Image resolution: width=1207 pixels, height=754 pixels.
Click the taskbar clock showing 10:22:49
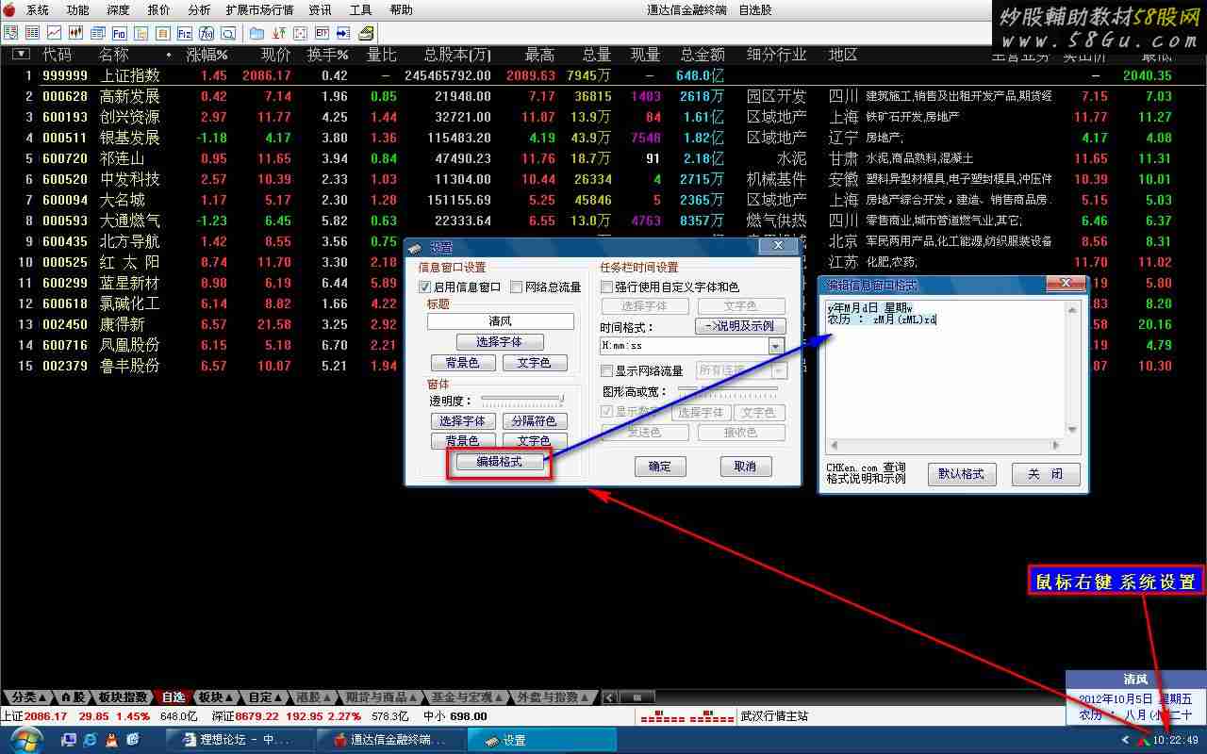1175,741
